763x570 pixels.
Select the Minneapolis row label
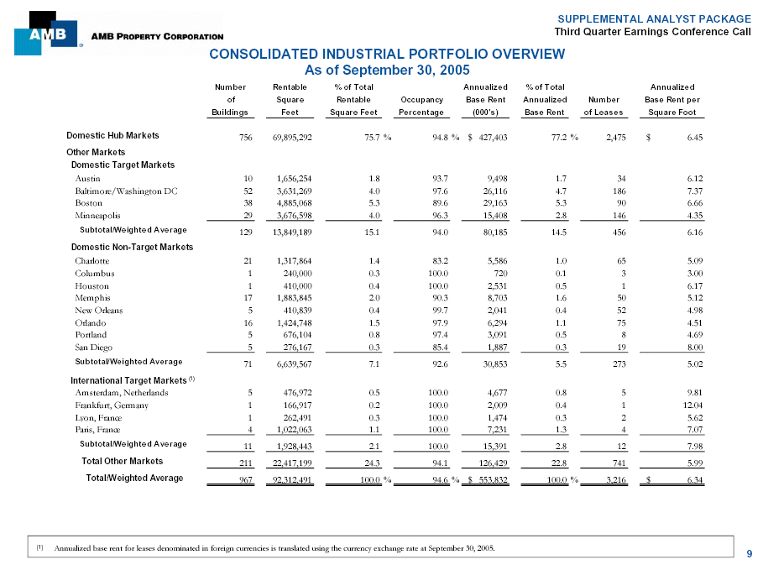pyautogui.click(x=97, y=216)
